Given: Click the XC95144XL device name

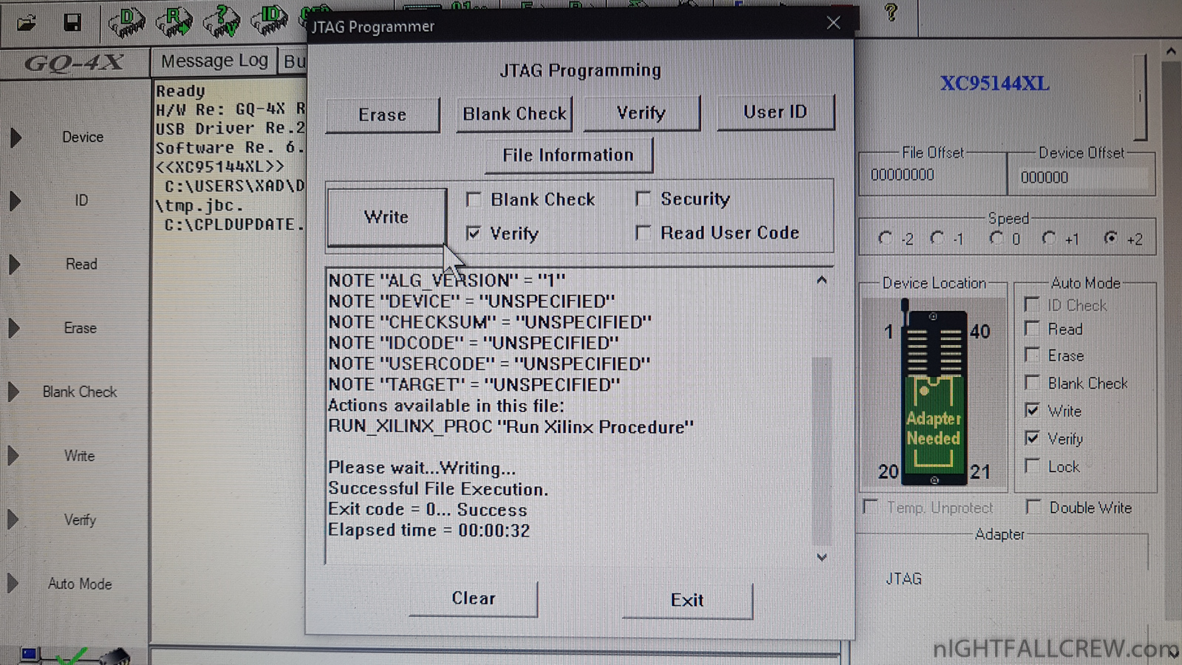Looking at the screenshot, I should point(994,83).
